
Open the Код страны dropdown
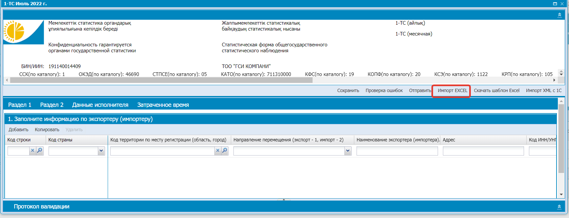tap(101, 151)
